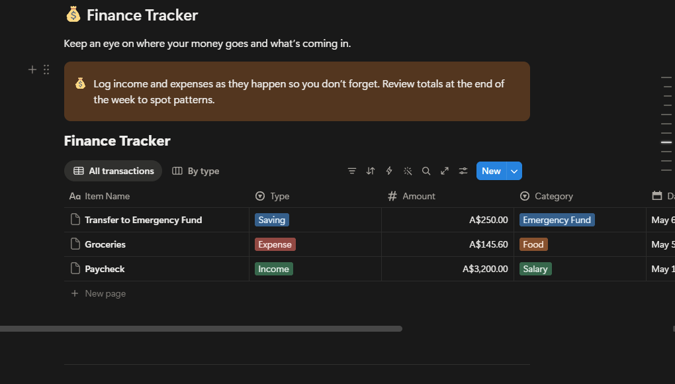Switch to the All transactions view tab
This screenshot has height=384, width=675.
click(113, 171)
